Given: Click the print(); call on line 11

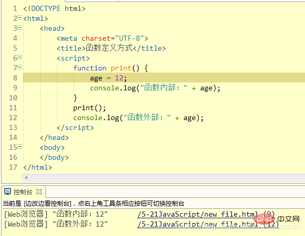Looking at the screenshot, I should click(x=90, y=108).
